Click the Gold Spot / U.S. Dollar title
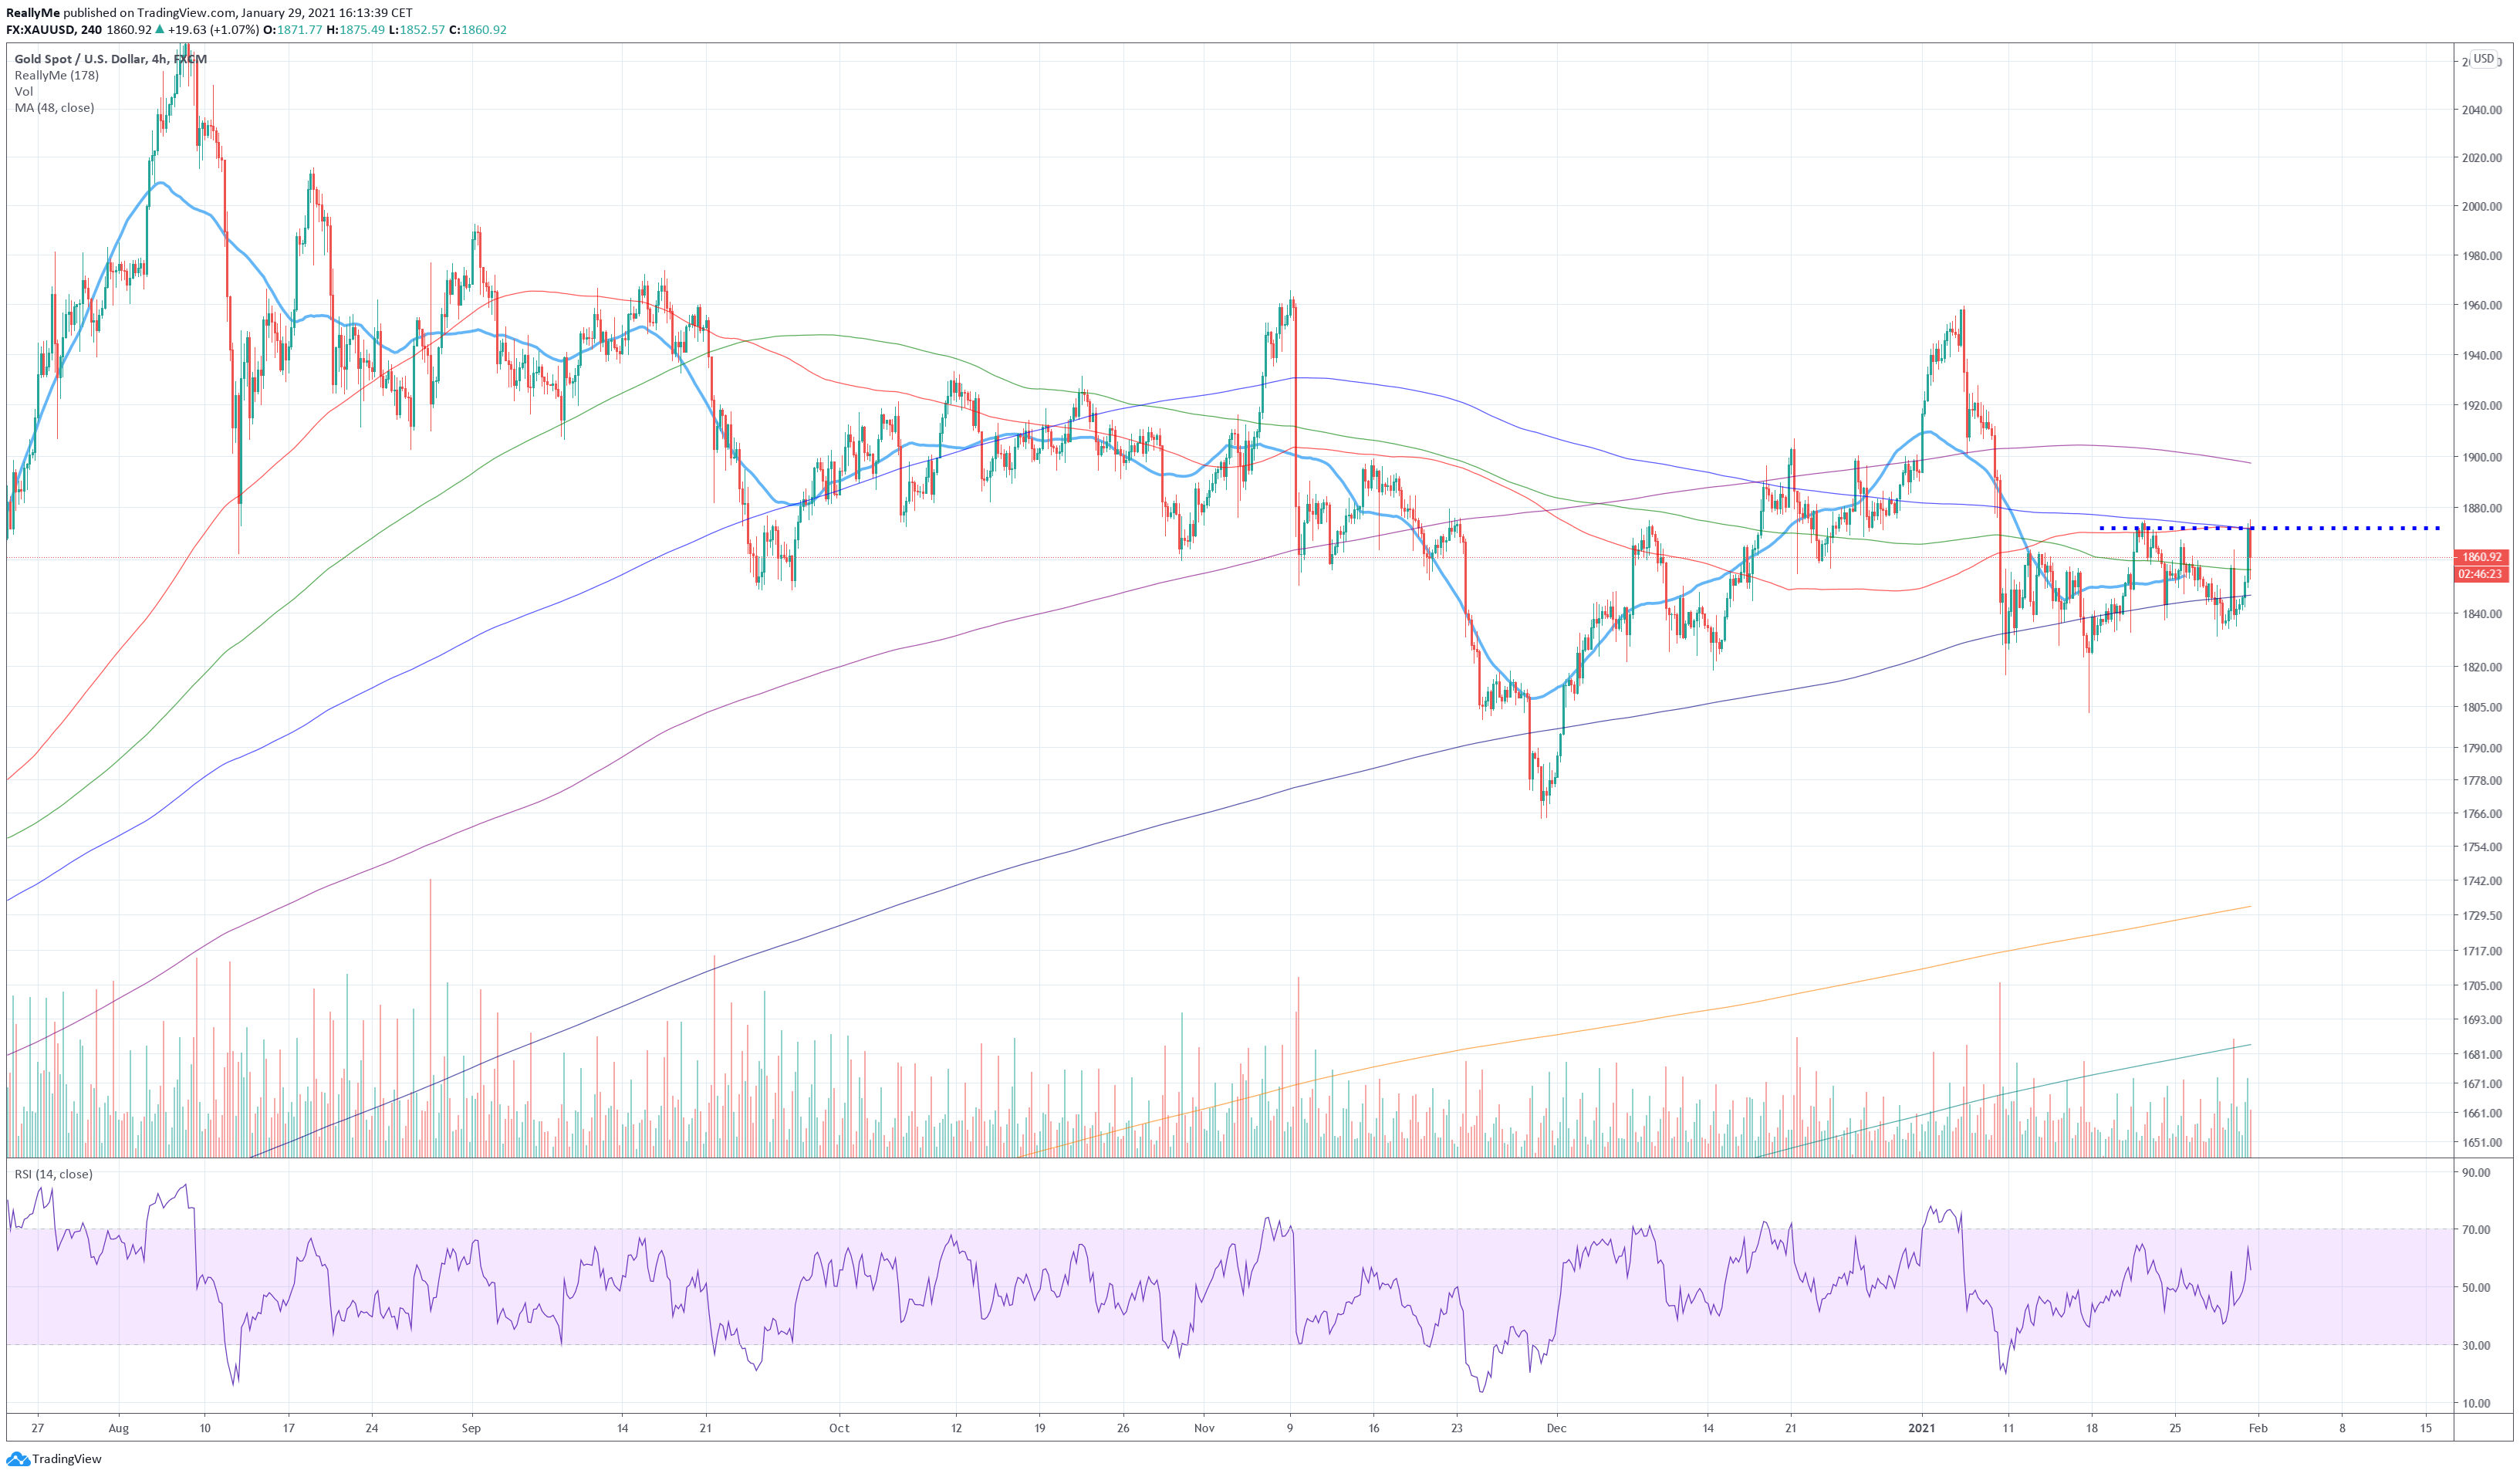 tap(110, 59)
